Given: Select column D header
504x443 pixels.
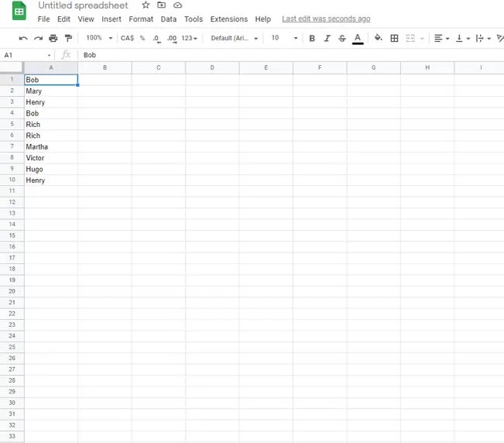Looking at the screenshot, I should [x=212, y=67].
